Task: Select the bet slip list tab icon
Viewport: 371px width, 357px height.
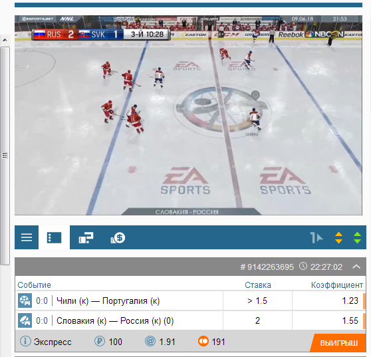Action: click(x=54, y=237)
